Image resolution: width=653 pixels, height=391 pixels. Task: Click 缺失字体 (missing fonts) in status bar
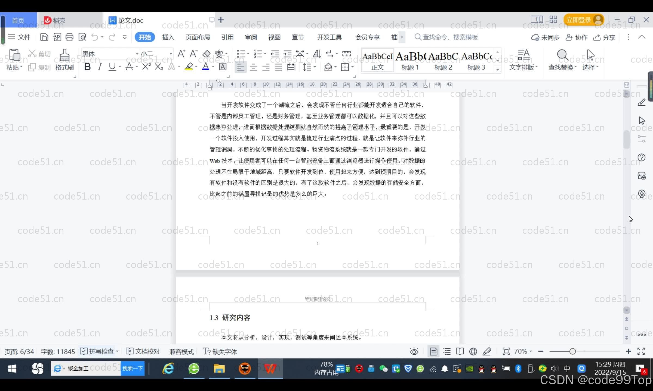point(220,351)
